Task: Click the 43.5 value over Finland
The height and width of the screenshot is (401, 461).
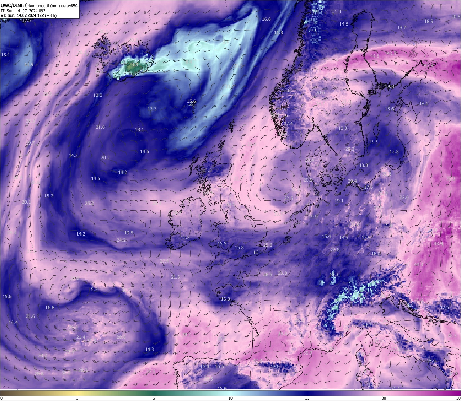Action: [x=391, y=54]
